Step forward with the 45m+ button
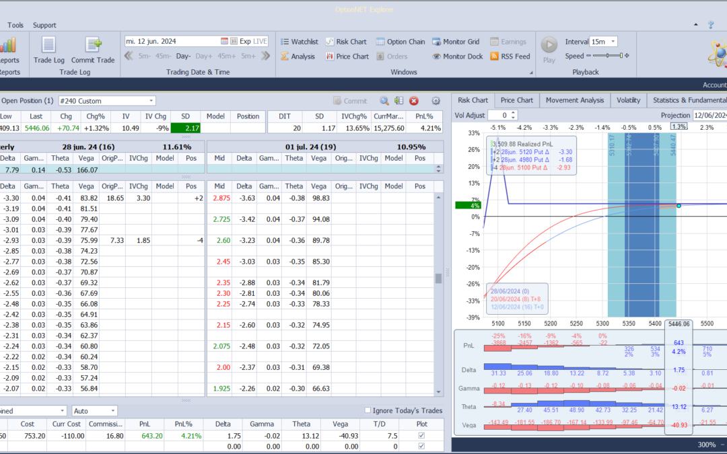 pos(226,56)
